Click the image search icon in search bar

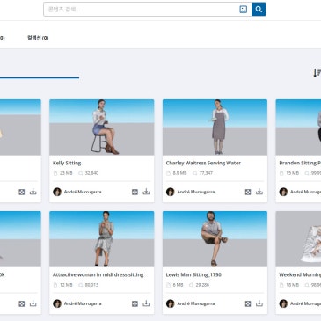pos(244,10)
